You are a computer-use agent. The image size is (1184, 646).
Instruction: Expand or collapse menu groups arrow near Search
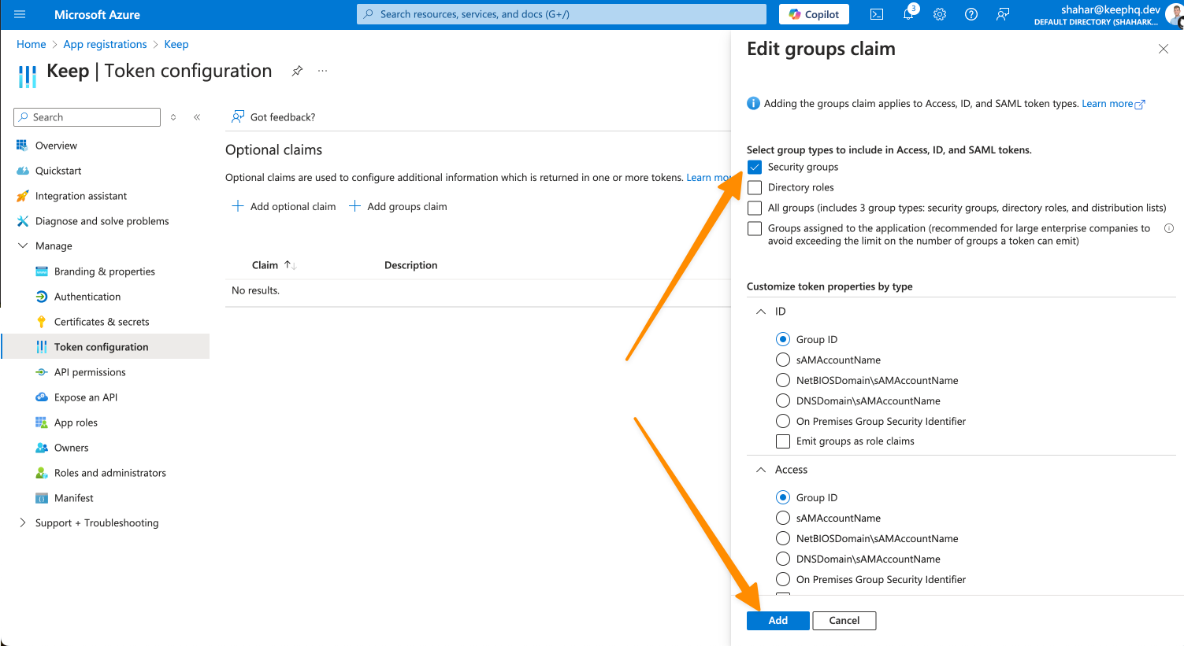[x=173, y=117]
